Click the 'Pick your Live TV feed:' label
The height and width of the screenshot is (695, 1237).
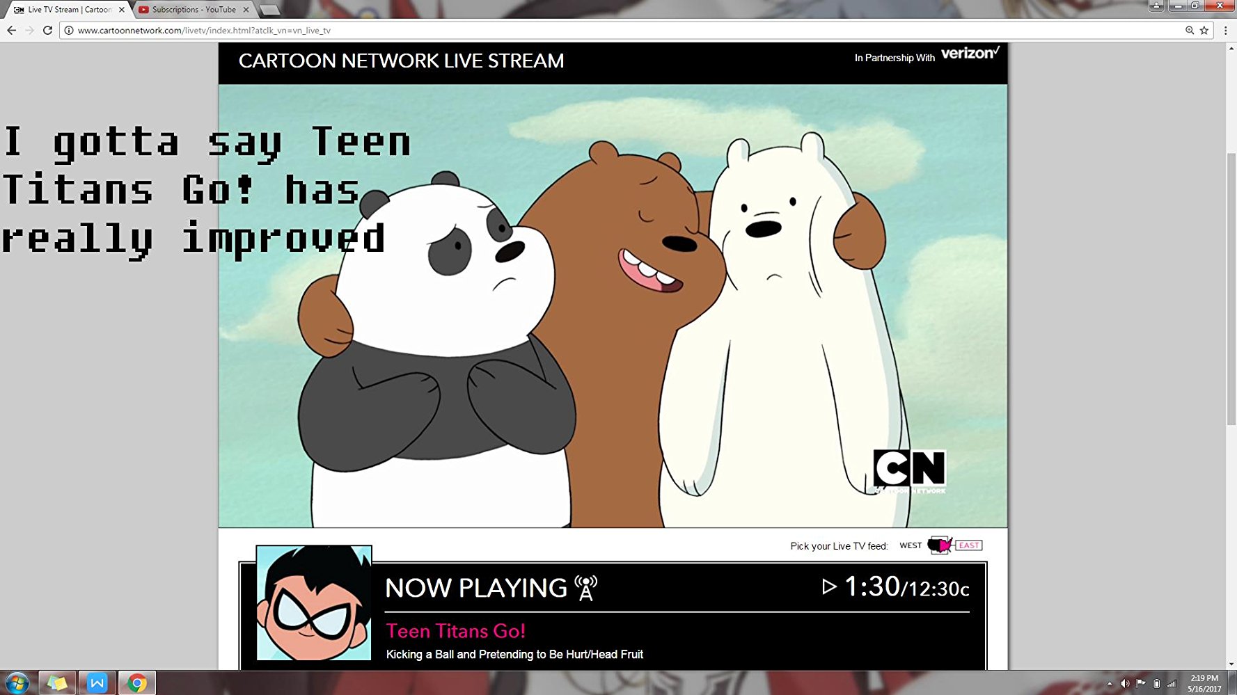point(839,546)
